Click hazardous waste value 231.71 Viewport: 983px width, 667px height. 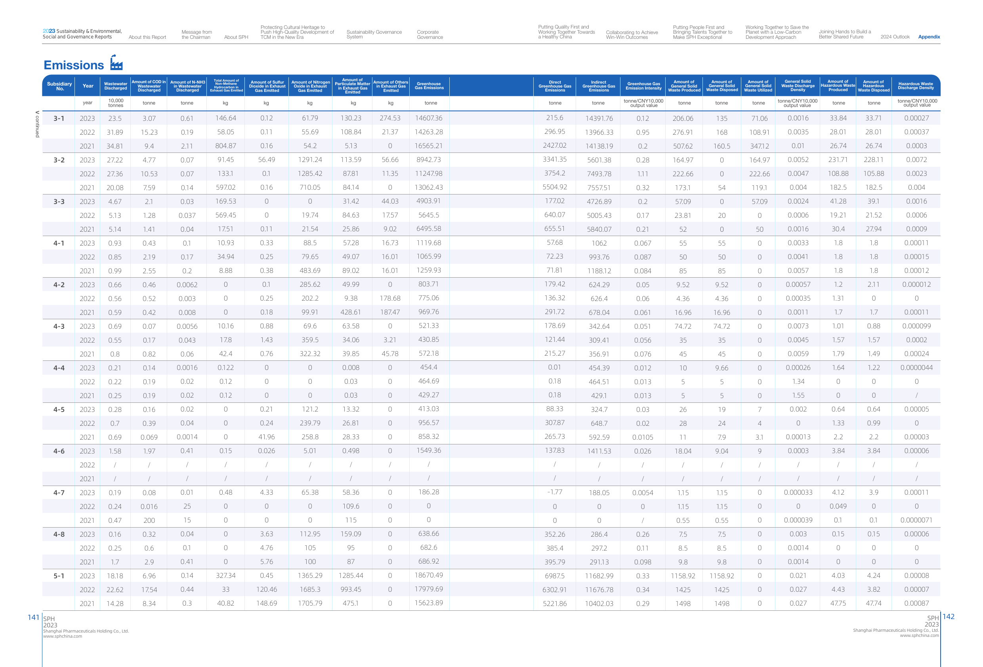[x=838, y=160]
